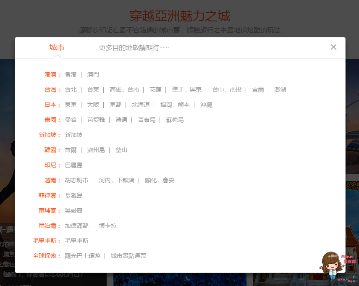359x286 pixels.
Task: Choose 台北 under Taiwan
Action: [71, 89]
